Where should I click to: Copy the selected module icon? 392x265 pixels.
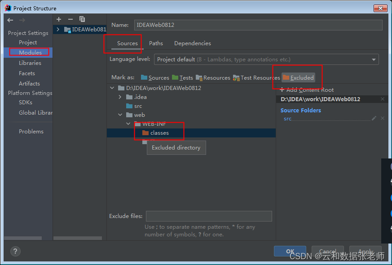coord(82,19)
